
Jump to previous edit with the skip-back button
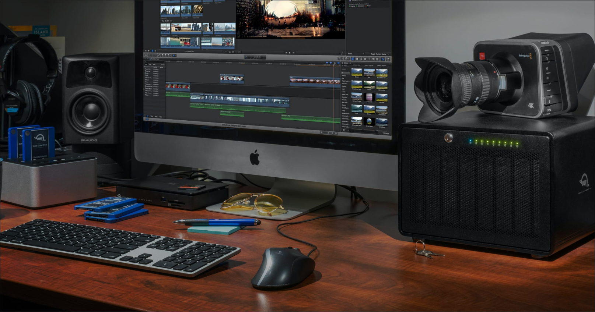tap(287, 53)
